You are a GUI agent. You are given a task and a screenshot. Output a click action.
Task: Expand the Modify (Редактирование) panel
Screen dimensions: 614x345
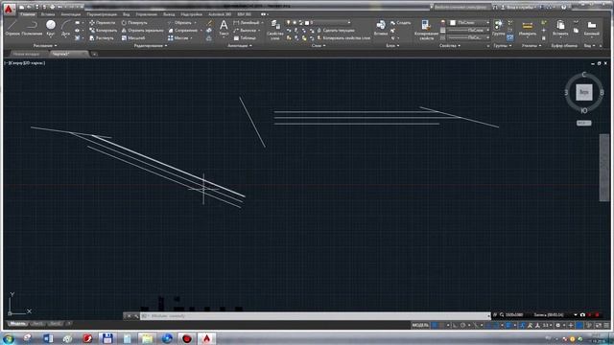point(151,46)
